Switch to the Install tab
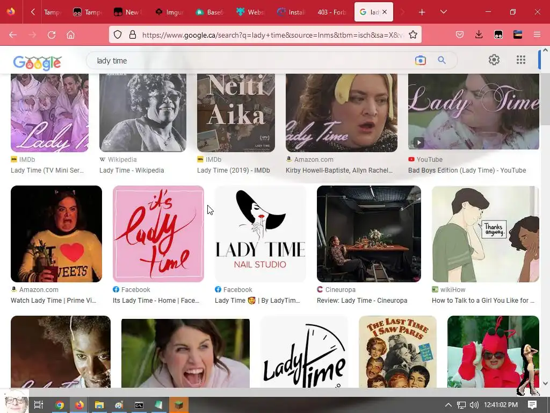Viewport: 550px width, 413px height. coord(291,12)
